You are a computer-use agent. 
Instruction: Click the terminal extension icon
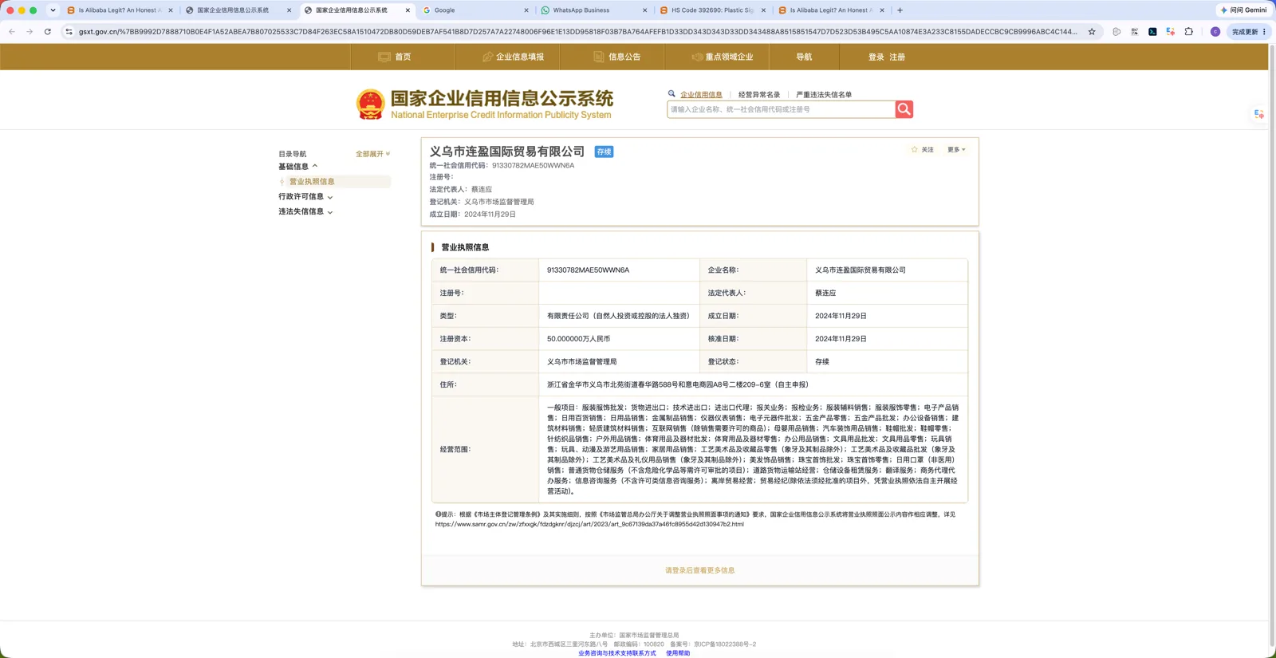pyautogui.click(x=1152, y=32)
